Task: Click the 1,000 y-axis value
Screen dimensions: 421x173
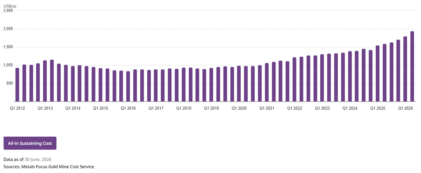Action: pyautogui.click(x=8, y=65)
